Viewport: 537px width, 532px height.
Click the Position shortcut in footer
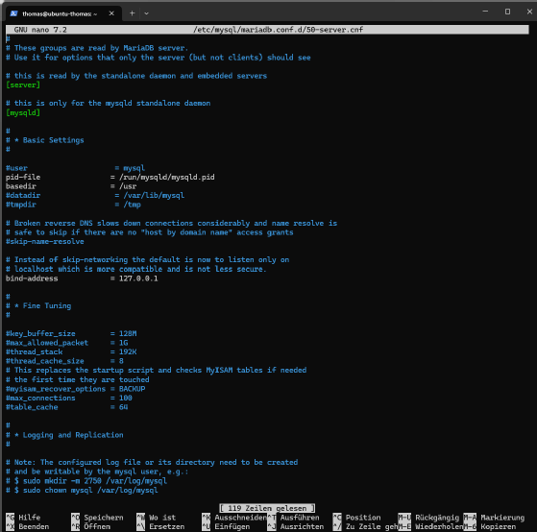tap(356, 518)
